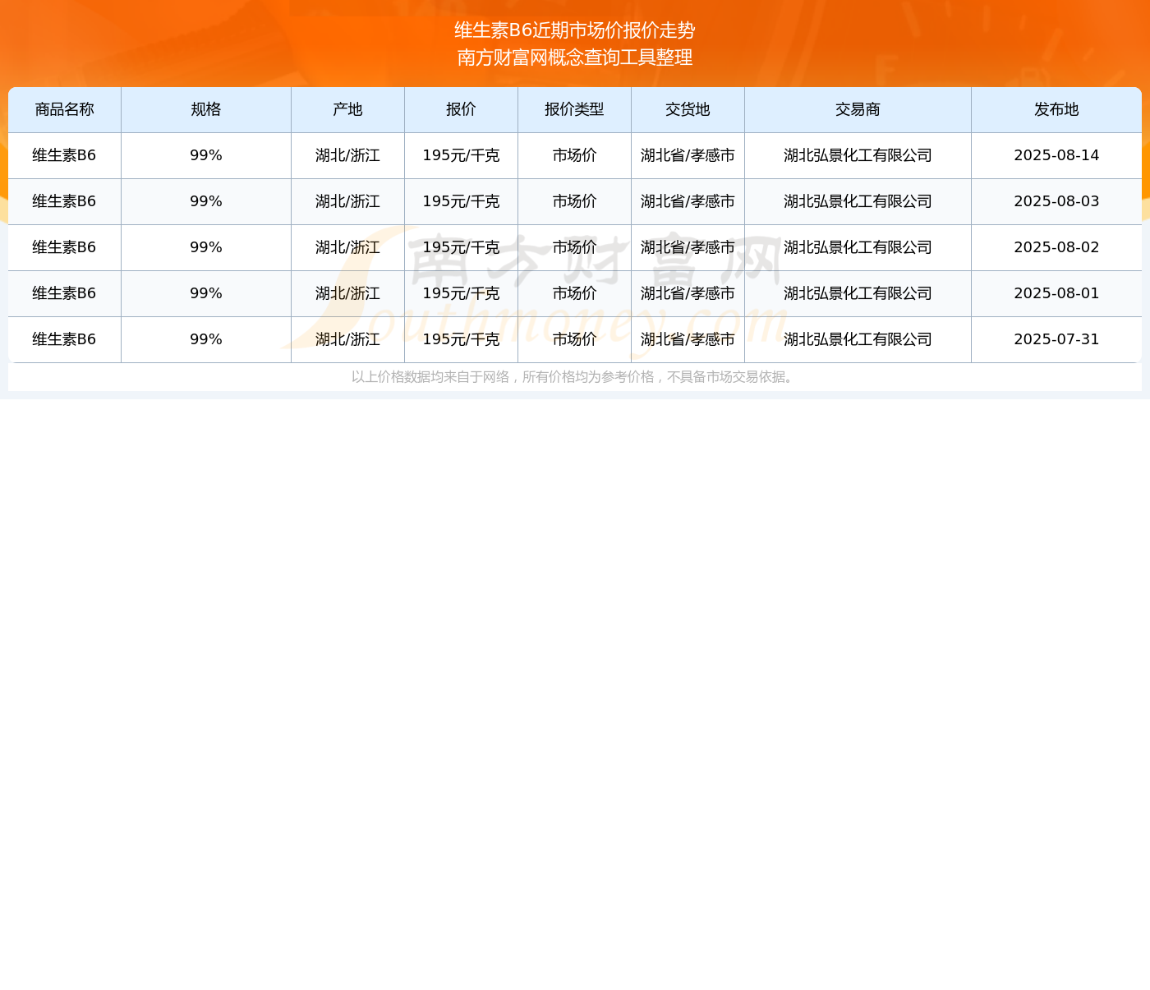Click 湖北弘景化工有限公司 in the 2025-08-01 row
The height and width of the screenshot is (990, 1150).
tap(858, 293)
